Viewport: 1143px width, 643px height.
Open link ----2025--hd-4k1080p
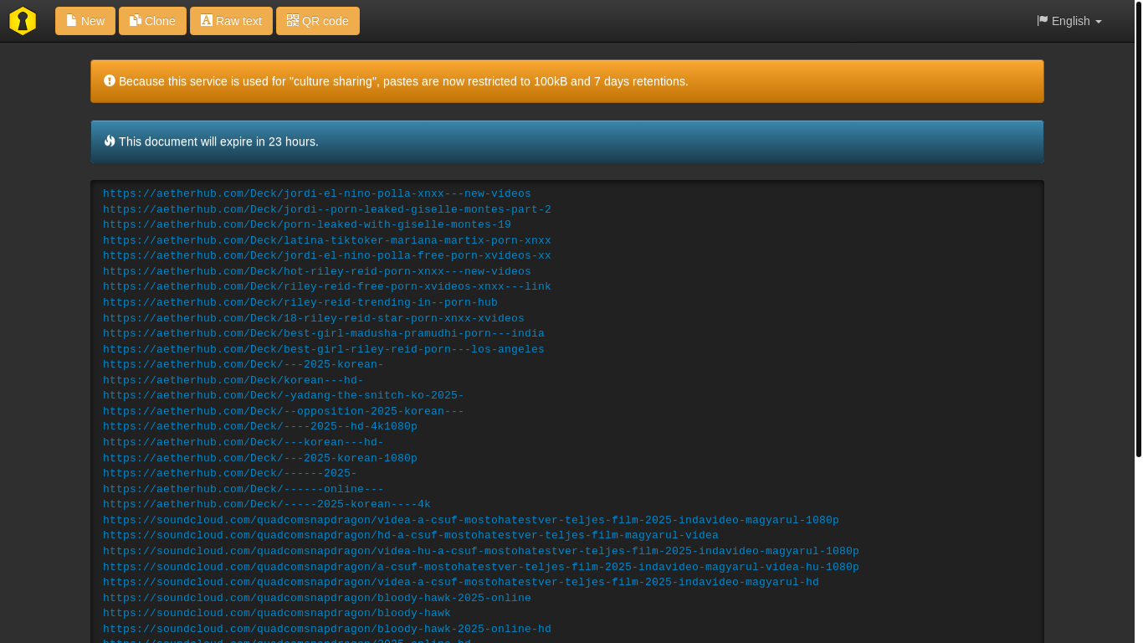click(x=260, y=426)
